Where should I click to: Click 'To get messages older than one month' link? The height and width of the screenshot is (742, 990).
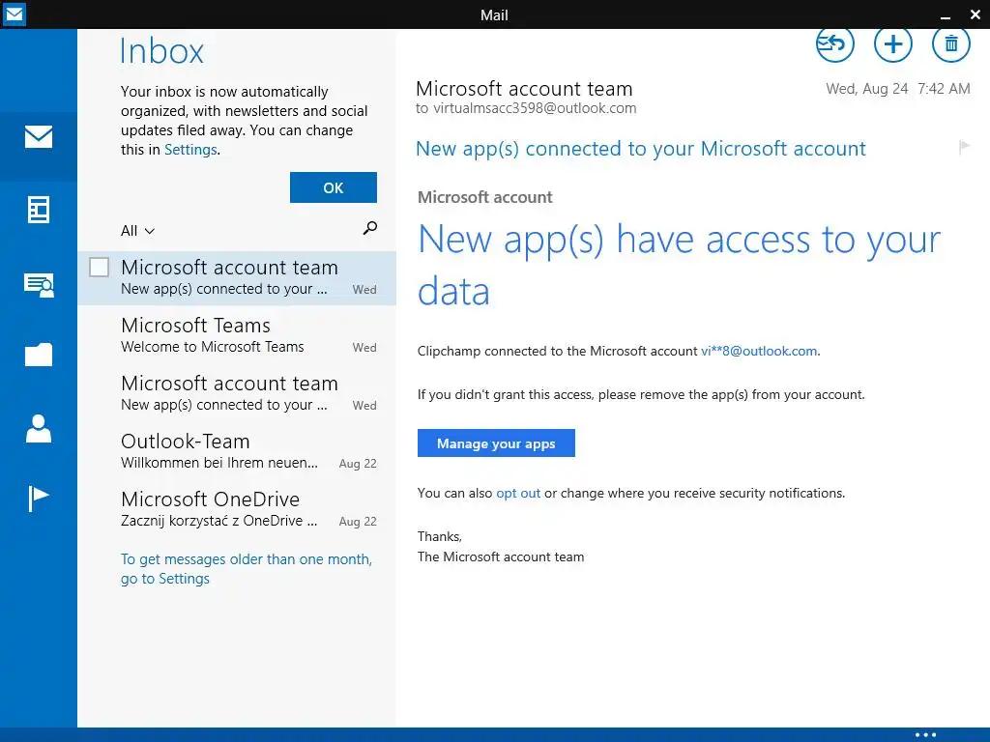pyautogui.click(x=247, y=568)
